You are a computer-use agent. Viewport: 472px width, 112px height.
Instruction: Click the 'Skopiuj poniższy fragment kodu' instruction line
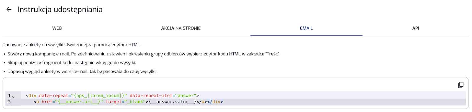coord(72,63)
